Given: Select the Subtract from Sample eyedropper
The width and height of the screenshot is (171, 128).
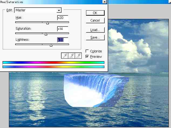Looking at the screenshot, I should coord(78,55).
